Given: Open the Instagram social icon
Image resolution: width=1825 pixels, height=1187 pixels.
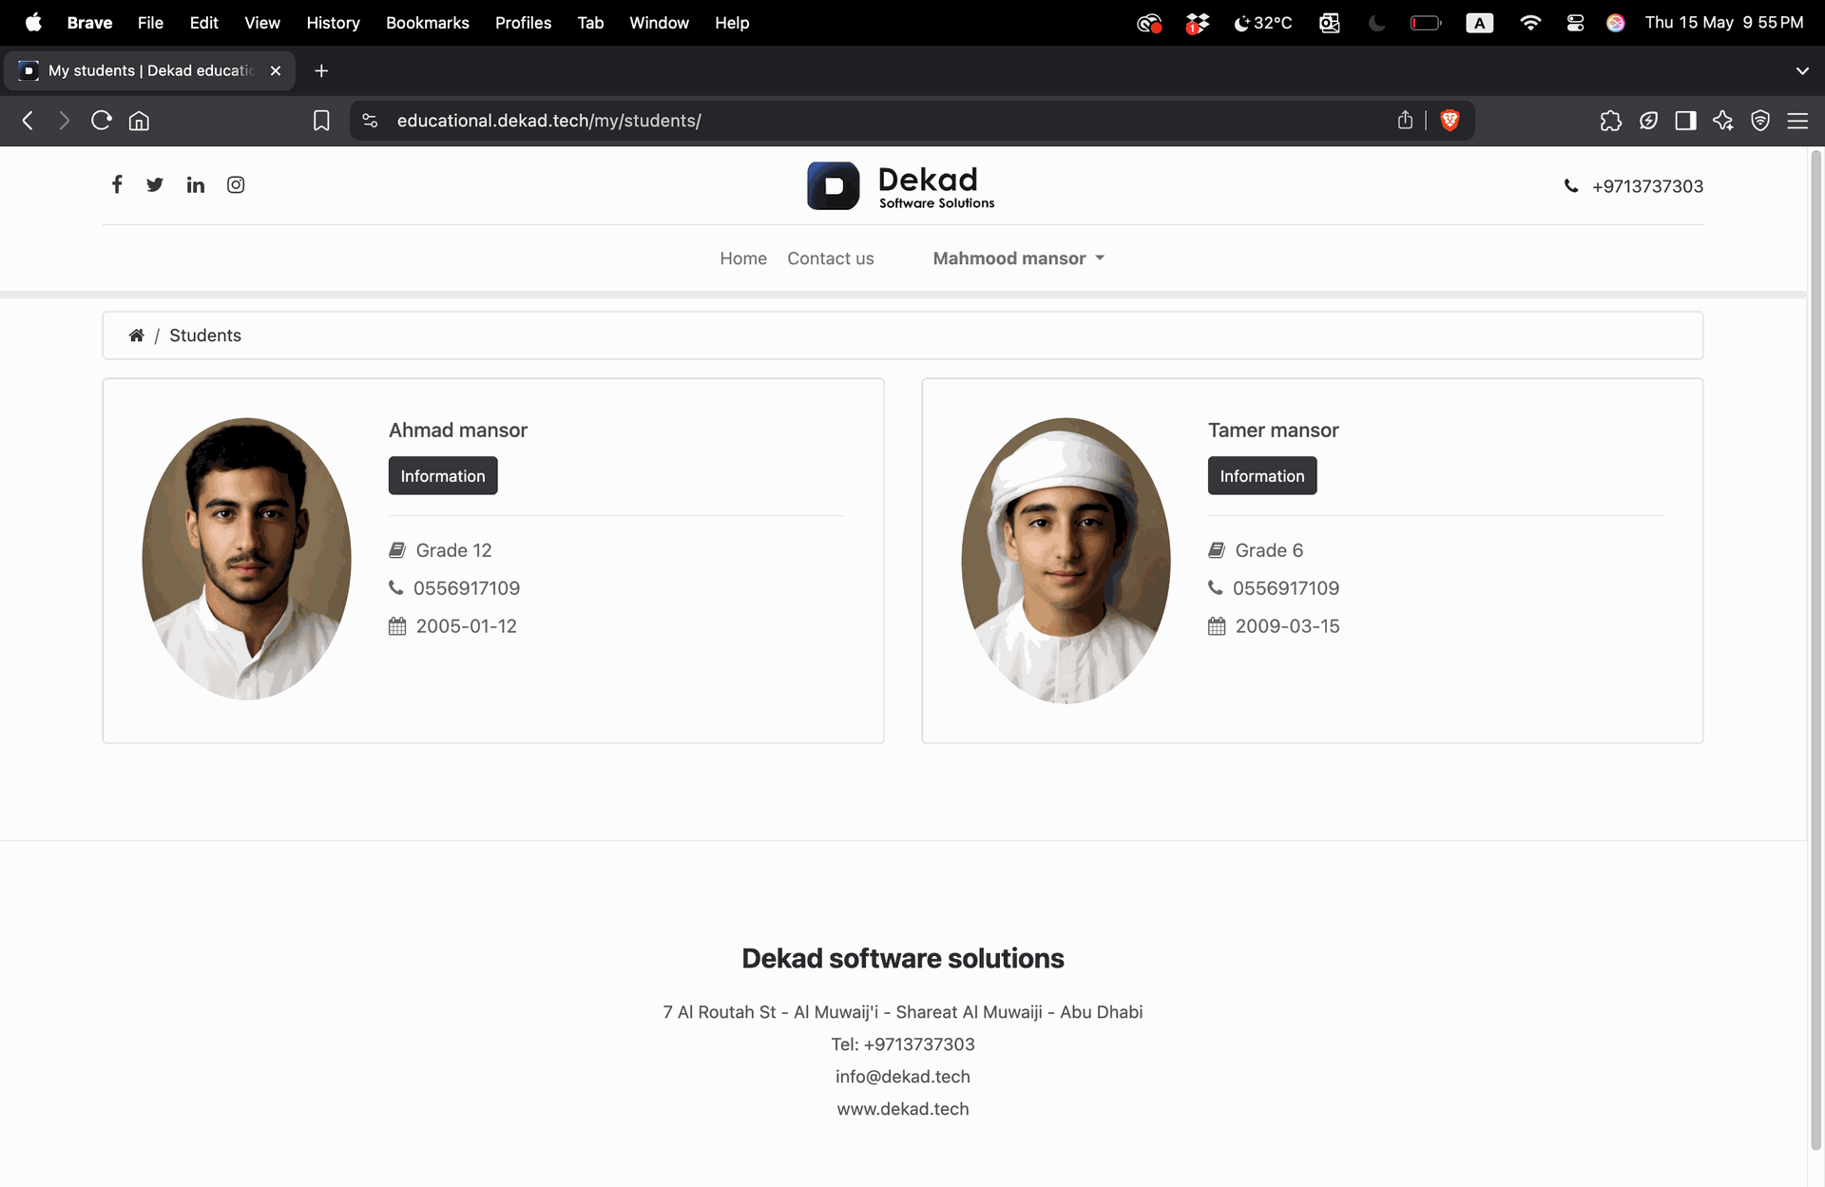Looking at the screenshot, I should coord(236,184).
